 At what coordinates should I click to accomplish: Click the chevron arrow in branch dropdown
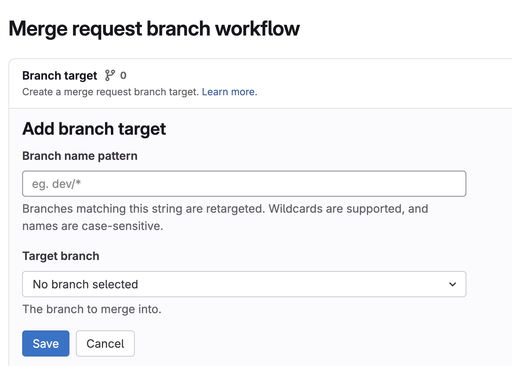click(x=452, y=284)
